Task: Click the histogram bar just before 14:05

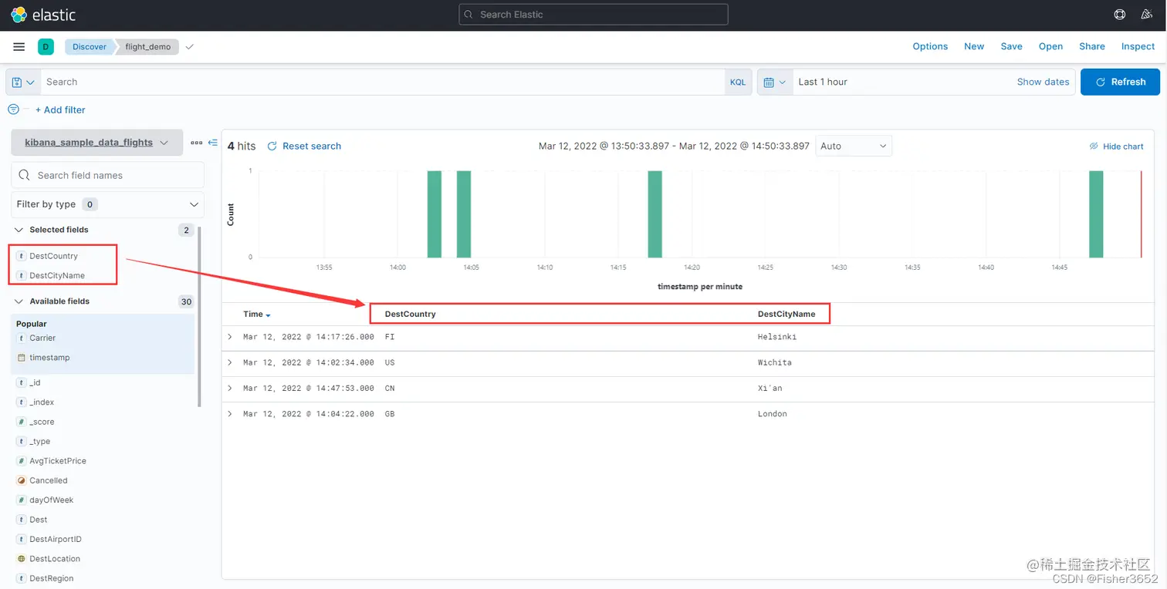Action: (463, 214)
